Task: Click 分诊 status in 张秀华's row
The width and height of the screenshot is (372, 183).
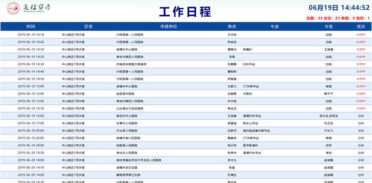Action: pyautogui.click(x=361, y=153)
